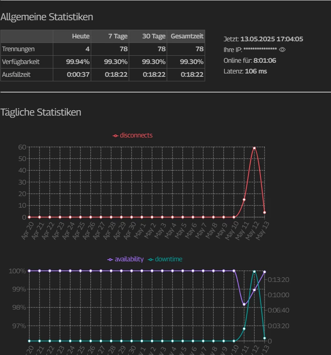The width and height of the screenshot is (331, 355).
Task: Click the Apr 20 disconnects data point
Action: tap(29, 217)
